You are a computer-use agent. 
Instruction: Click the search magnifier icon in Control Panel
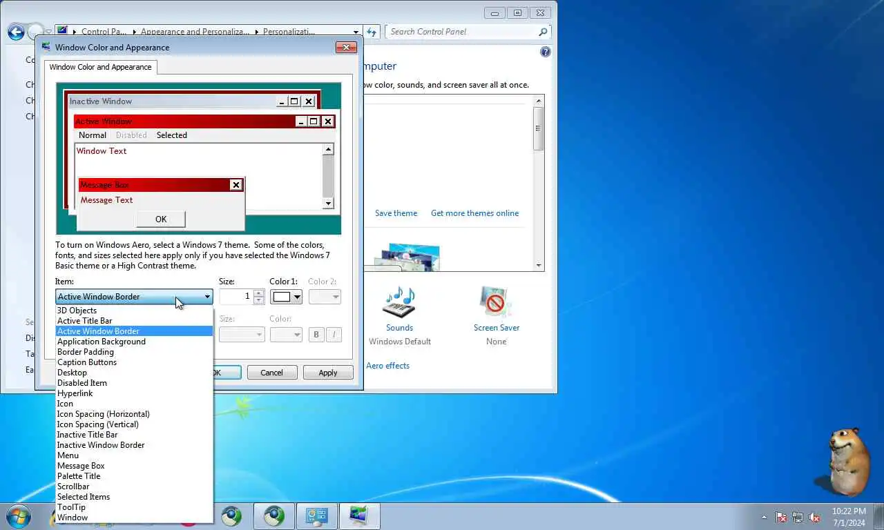pyautogui.click(x=543, y=32)
